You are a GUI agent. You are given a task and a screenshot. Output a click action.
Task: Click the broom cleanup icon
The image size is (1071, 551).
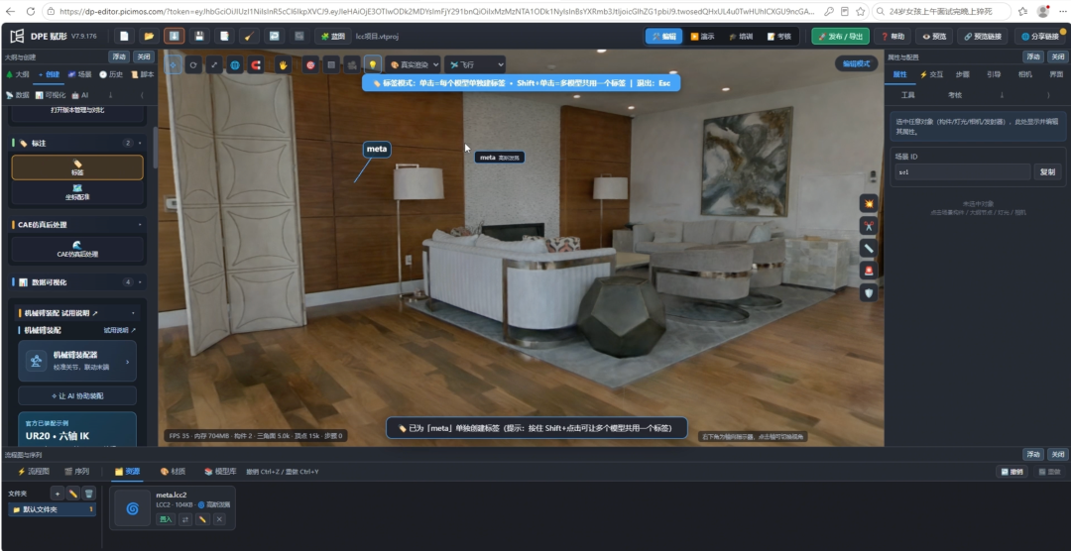point(249,37)
